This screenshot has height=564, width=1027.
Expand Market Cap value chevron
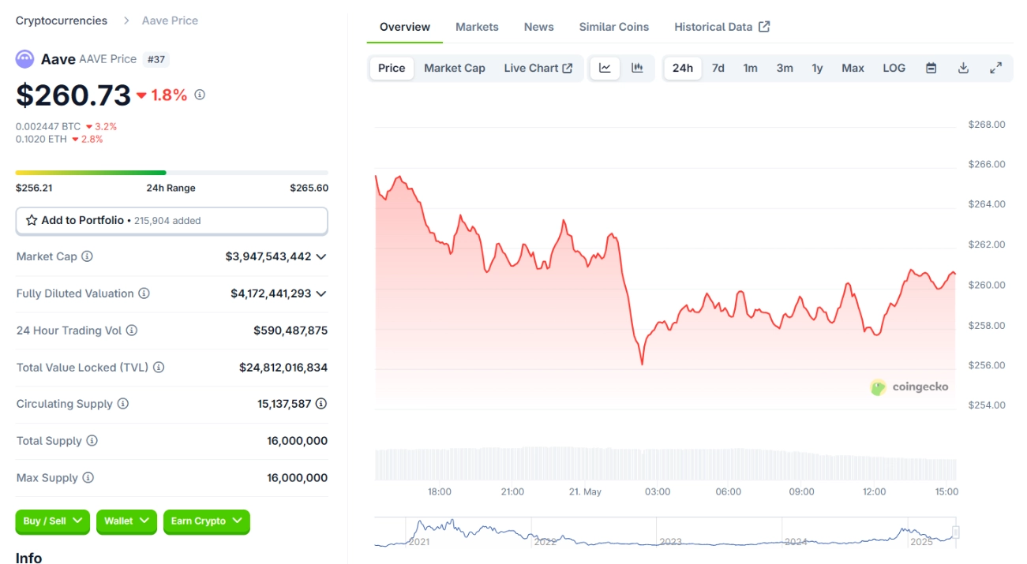pyautogui.click(x=321, y=256)
